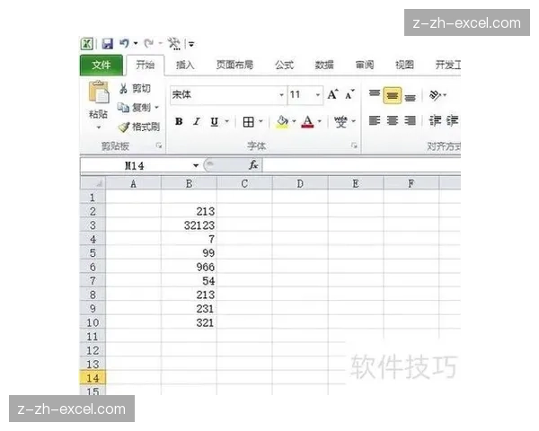Screen dimensions: 539x431
Task: Expand the 复制 (Copy) dropdown arrow
Action: pyautogui.click(x=156, y=108)
